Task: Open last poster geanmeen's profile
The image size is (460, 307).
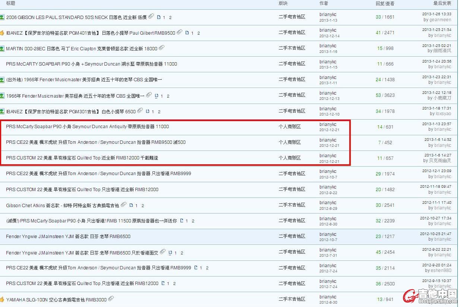Action: (x=440, y=20)
